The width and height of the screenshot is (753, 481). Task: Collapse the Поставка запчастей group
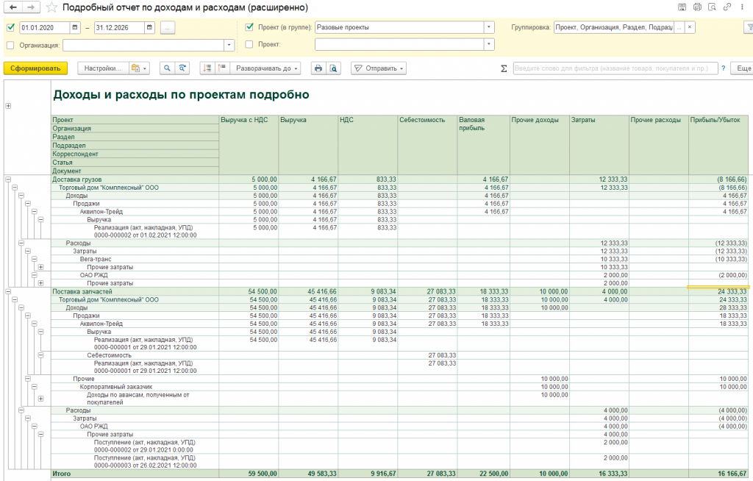[x=8, y=292]
